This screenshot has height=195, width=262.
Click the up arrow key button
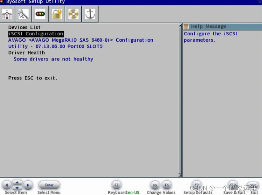click(x=17, y=182)
